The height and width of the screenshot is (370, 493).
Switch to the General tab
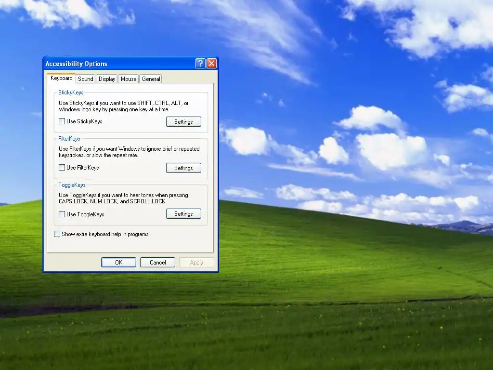point(151,79)
